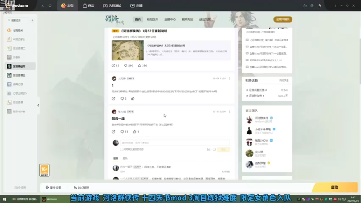This screenshot has height=203, width=361.
Task: Open the 河洛群侠传 hashtag topic
Action: [x=255, y=96]
